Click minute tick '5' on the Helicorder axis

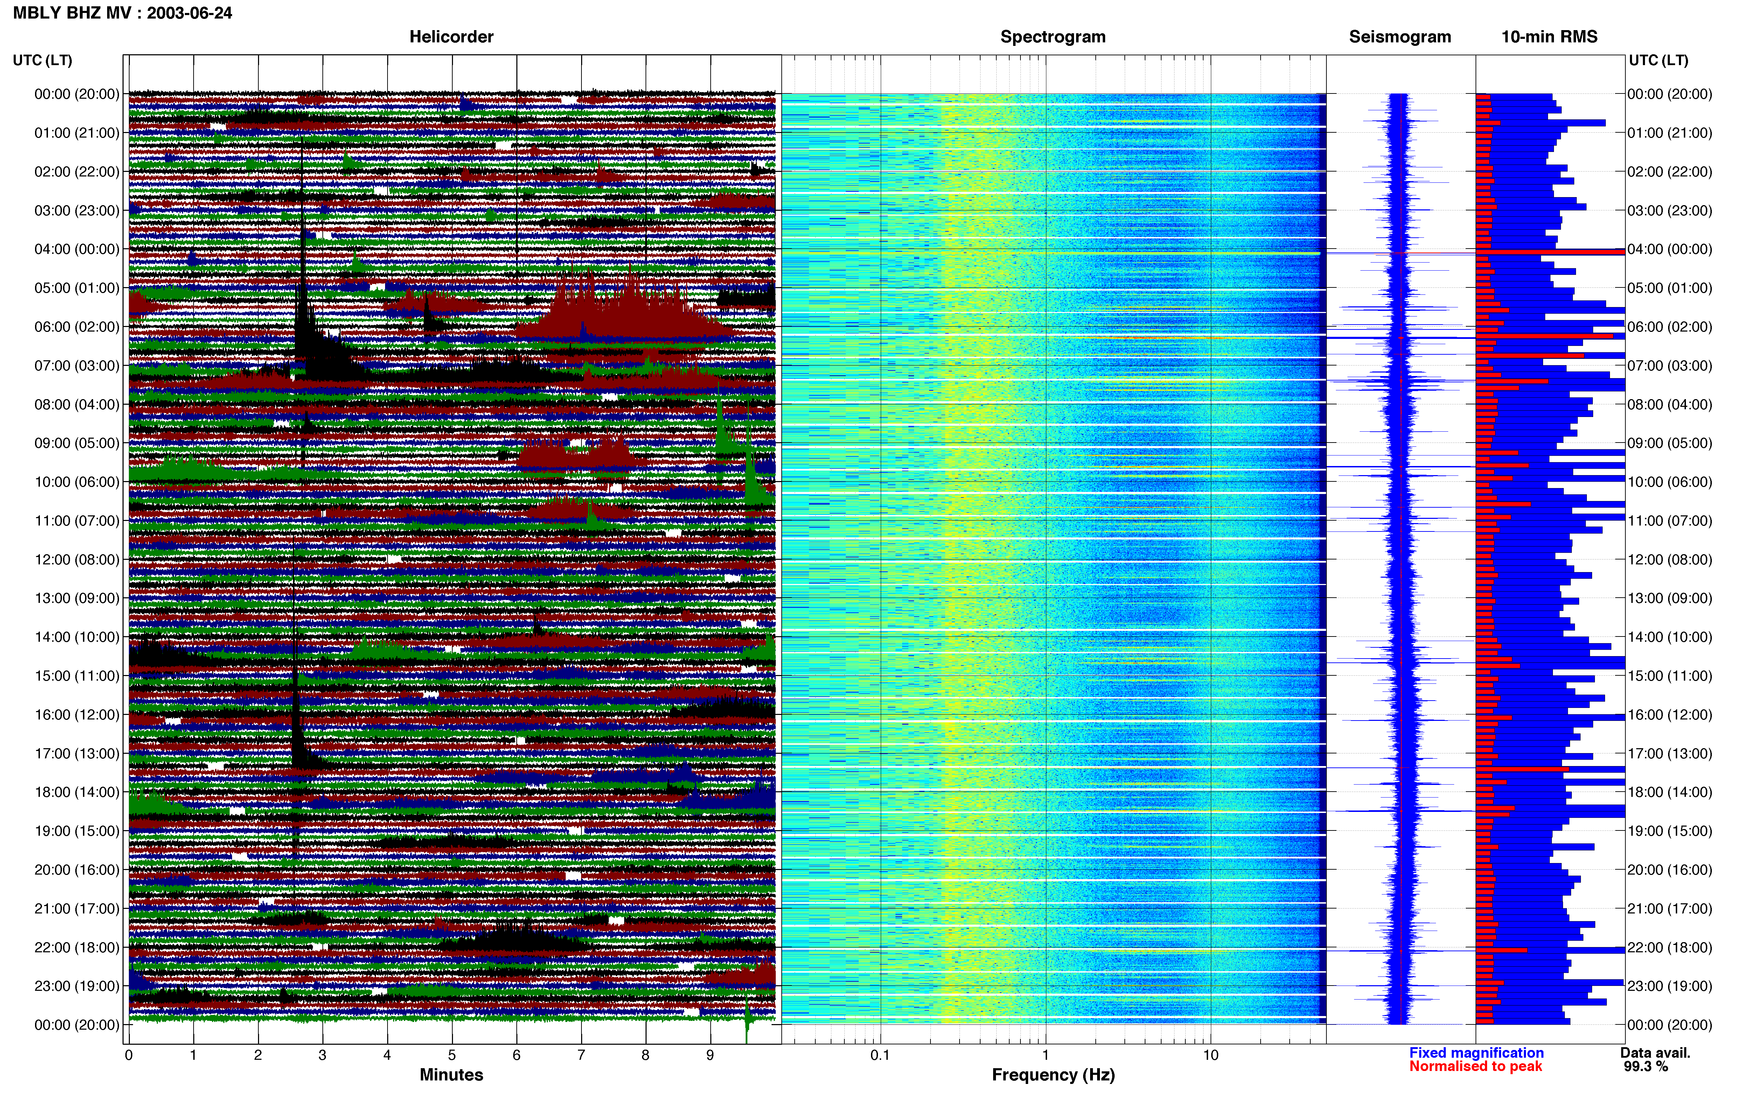click(452, 1055)
